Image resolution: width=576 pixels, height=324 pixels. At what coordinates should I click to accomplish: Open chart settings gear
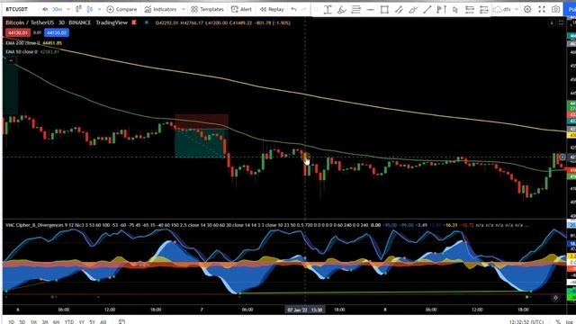527,9
